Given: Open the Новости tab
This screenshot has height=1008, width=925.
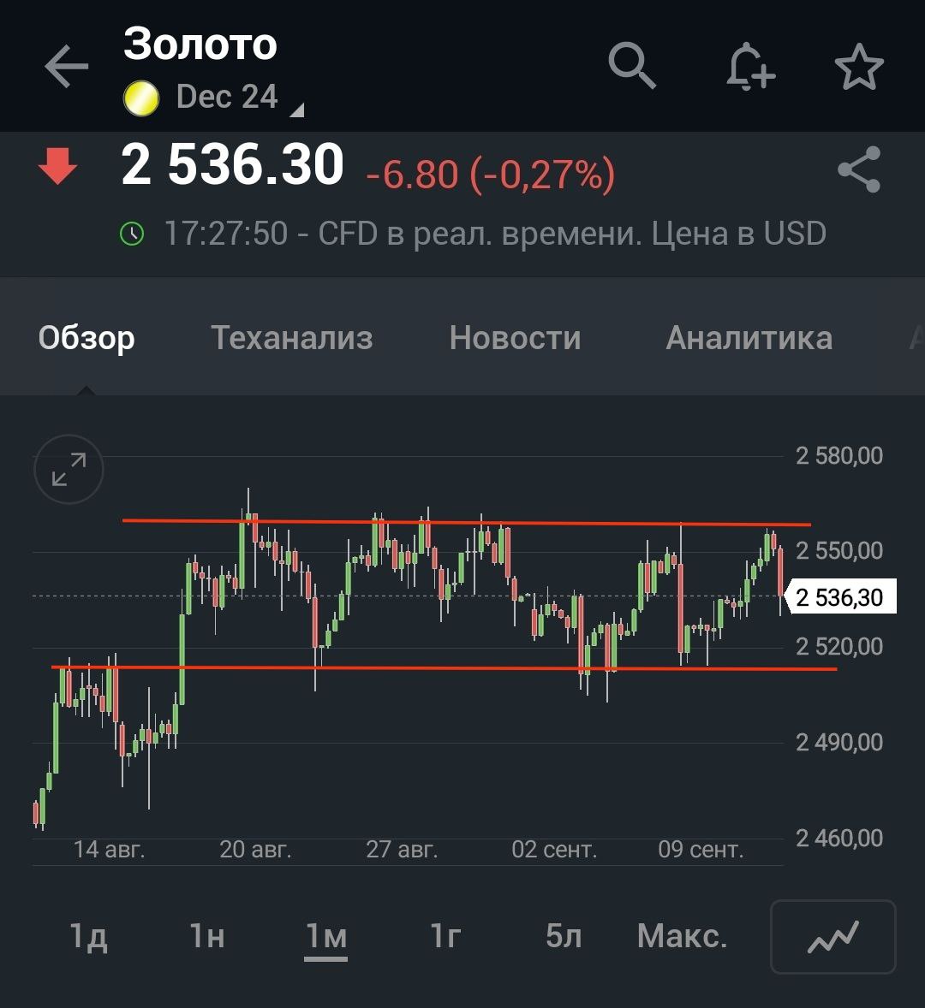Looking at the screenshot, I should 515,338.
